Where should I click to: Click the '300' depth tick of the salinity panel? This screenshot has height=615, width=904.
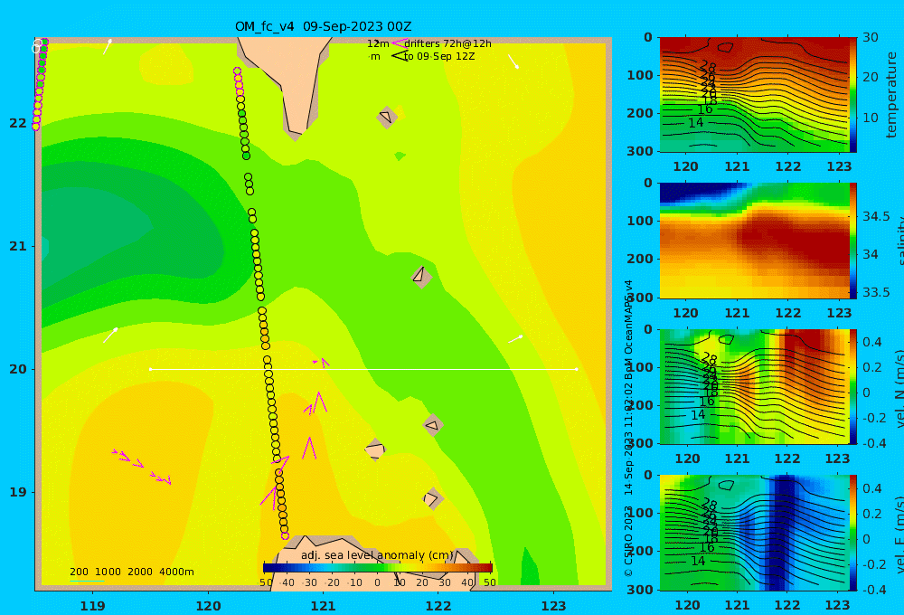640,298
